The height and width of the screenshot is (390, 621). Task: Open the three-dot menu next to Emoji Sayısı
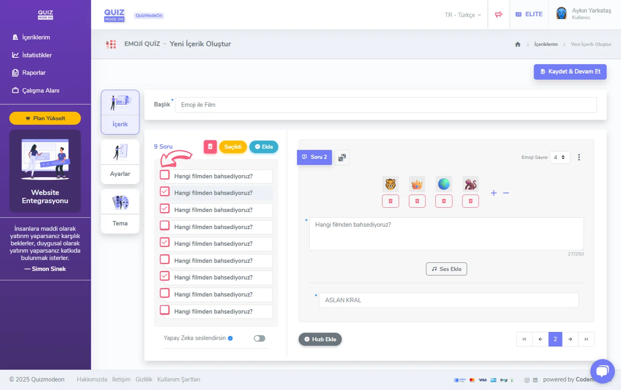(x=579, y=157)
